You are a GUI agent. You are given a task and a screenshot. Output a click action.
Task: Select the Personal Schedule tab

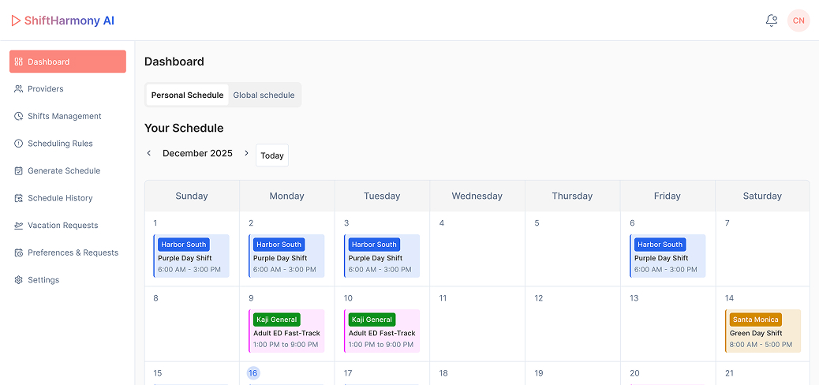point(187,95)
